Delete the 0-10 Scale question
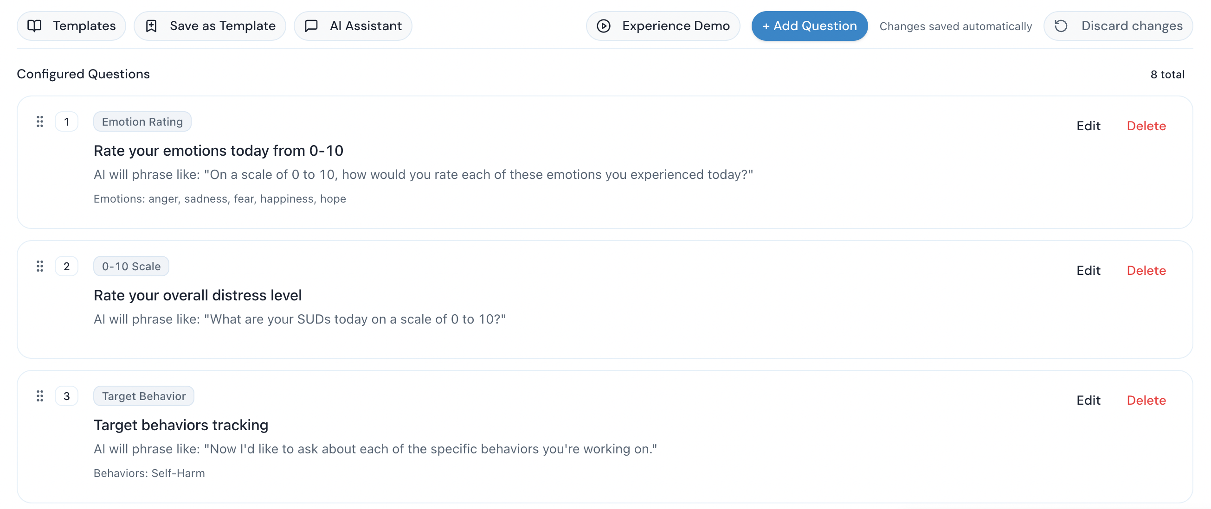Viewport: 1211px width, 509px height. pos(1146,270)
